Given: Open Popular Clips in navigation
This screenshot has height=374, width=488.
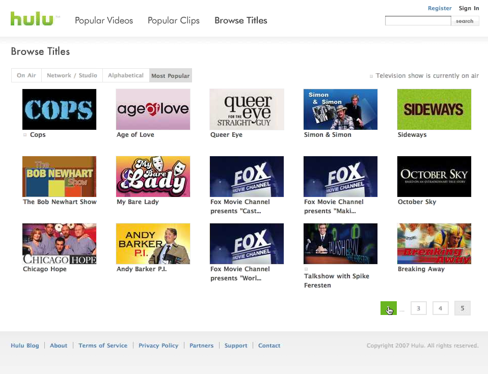Looking at the screenshot, I should pyautogui.click(x=174, y=21).
